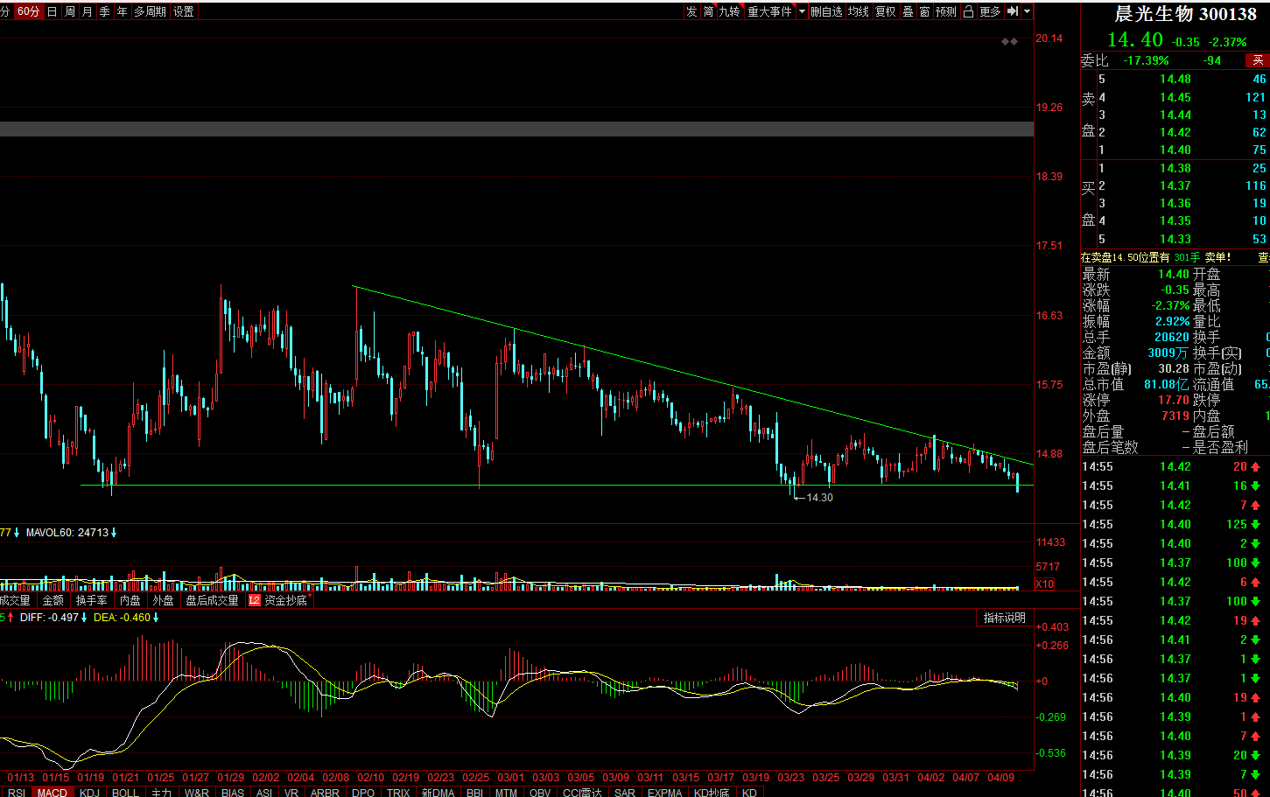Open the L2 资金抄底 tab

(x=279, y=600)
